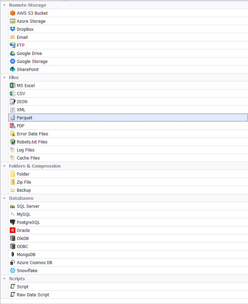Click the PostgreSQL elephant icon

pyautogui.click(x=12, y=222)
